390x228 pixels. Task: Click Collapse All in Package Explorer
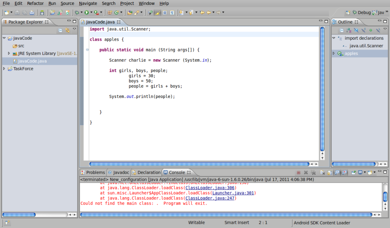[x=60, y=30]
